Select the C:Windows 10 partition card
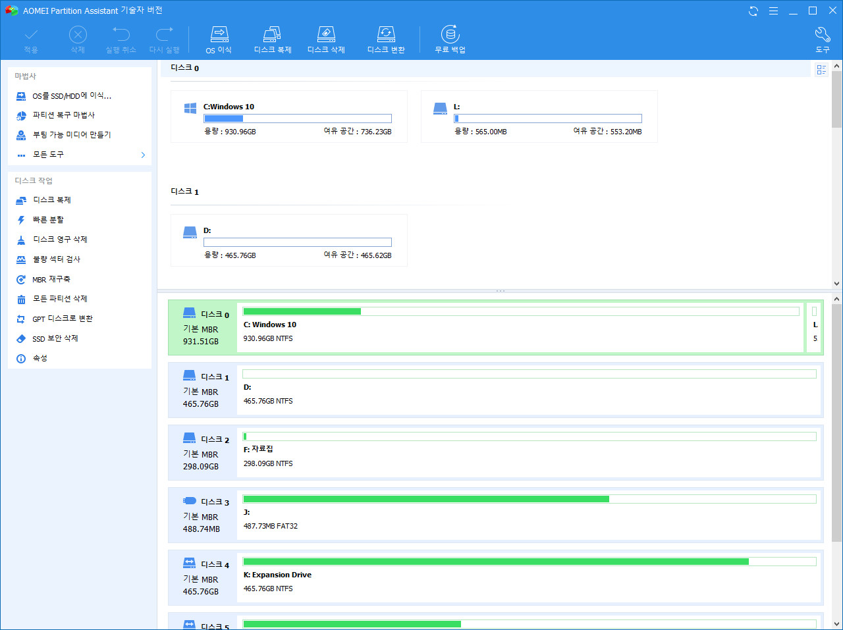Image resolution: width=843 pixels, height=630 pixels. (288, 117)
